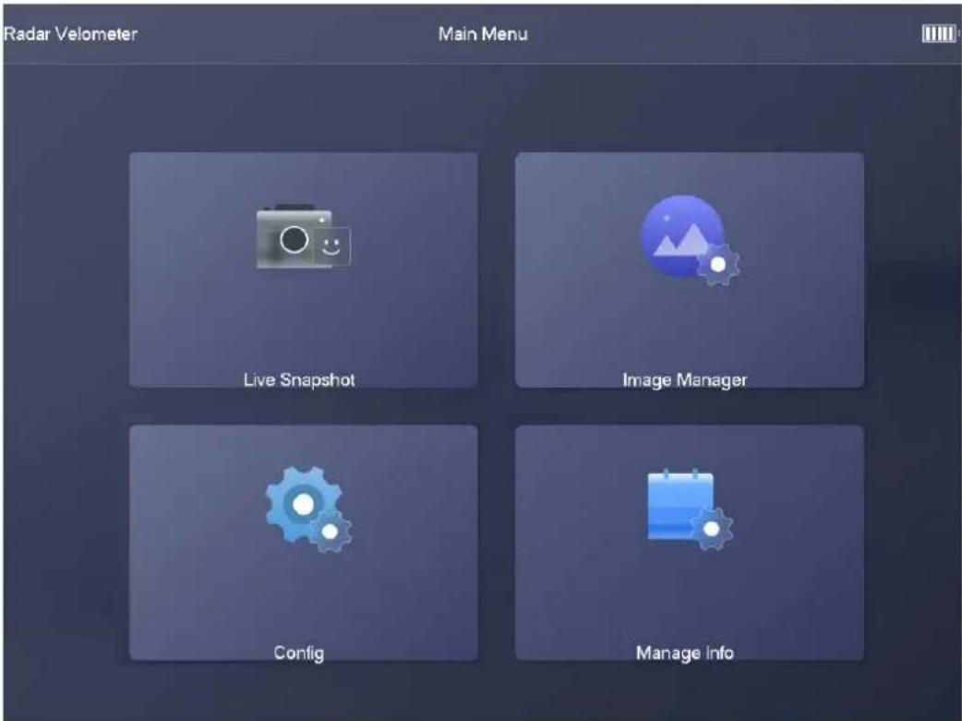Click the Radar Velometer header text
Image resolution: width=962 pixels, height=721 pixels.
70,34
